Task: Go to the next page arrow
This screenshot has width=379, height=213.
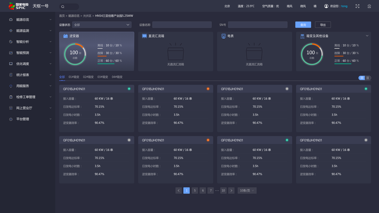Action: click(x=231, y=191)
